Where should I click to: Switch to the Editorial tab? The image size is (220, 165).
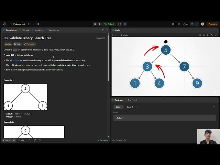(x=24, y=30)
